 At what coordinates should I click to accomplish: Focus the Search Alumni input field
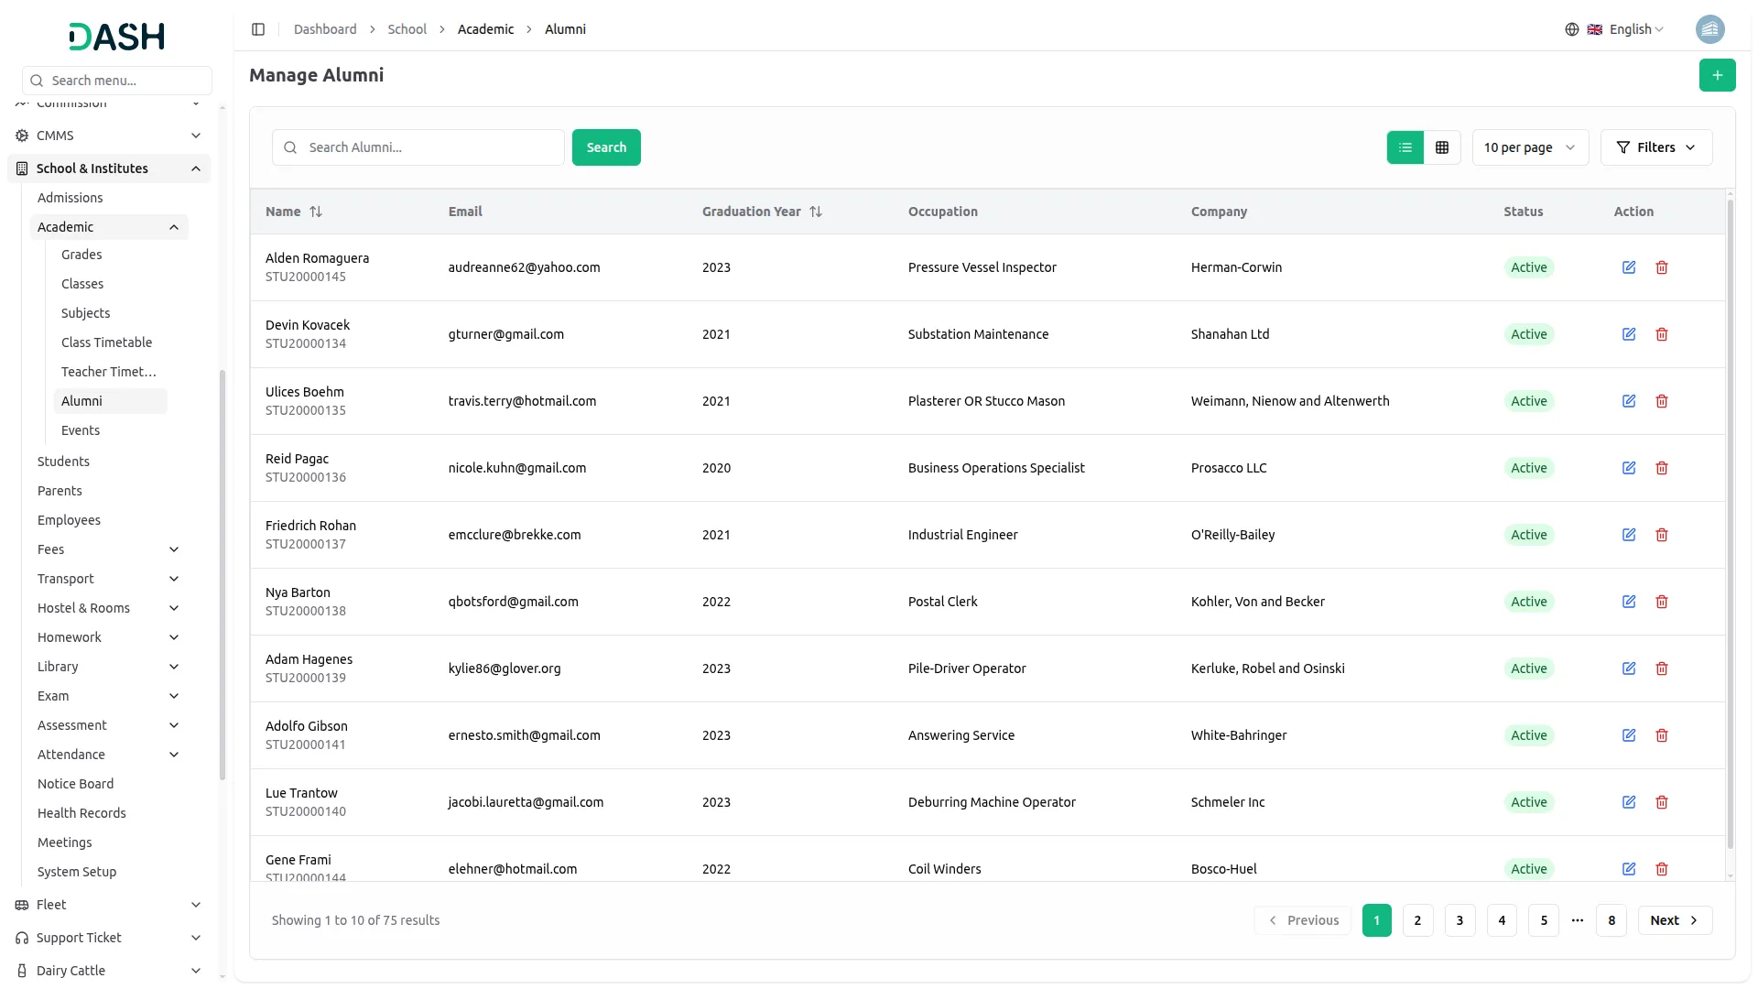click(x=430, y=147)
